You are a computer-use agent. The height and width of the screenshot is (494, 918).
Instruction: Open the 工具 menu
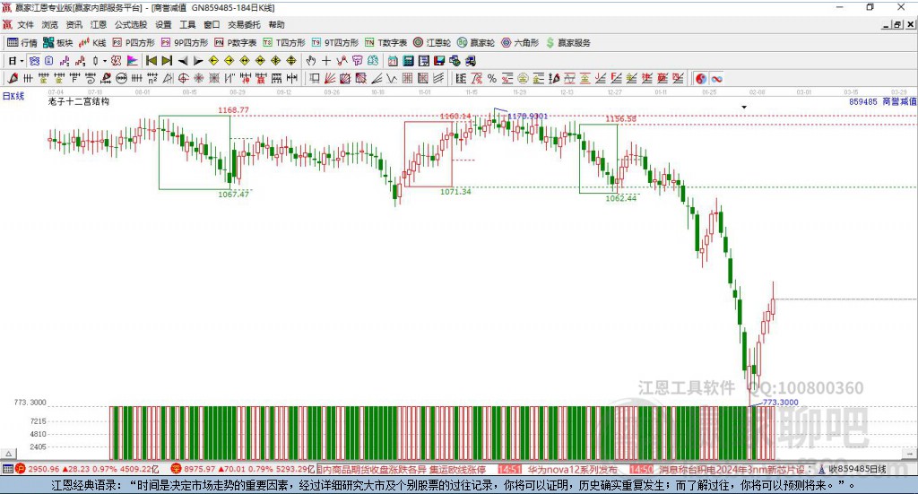point(187,24)
